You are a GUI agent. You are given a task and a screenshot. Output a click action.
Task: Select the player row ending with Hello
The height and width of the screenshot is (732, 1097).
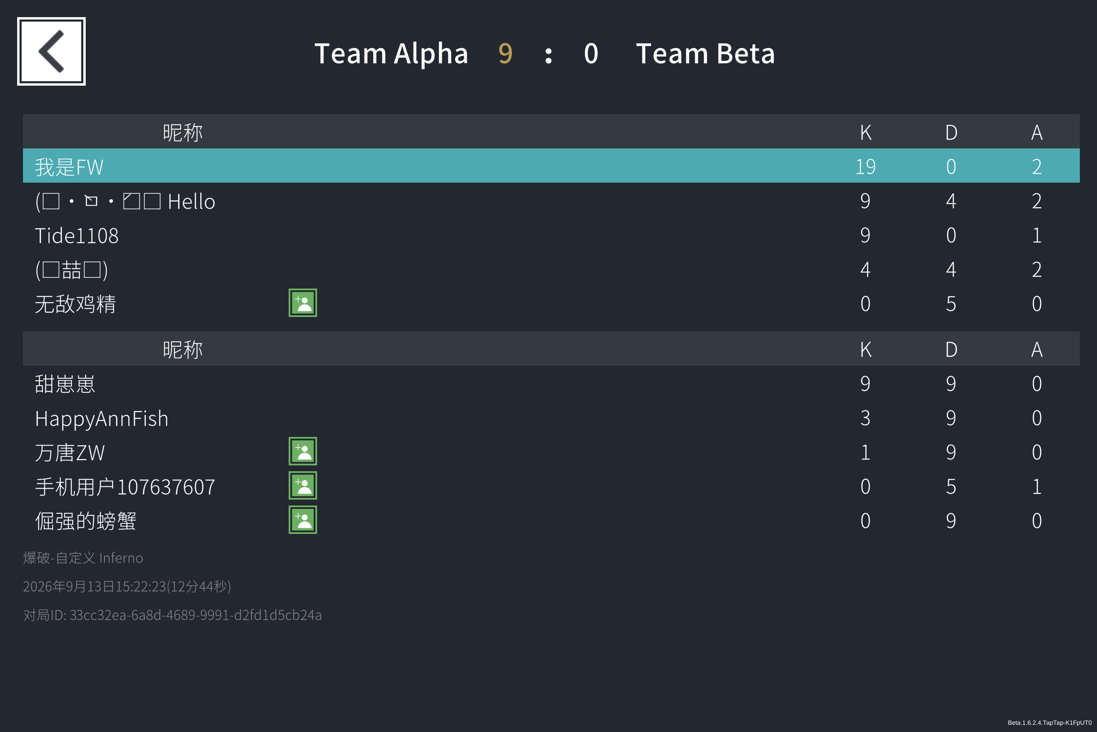[551, 201]
